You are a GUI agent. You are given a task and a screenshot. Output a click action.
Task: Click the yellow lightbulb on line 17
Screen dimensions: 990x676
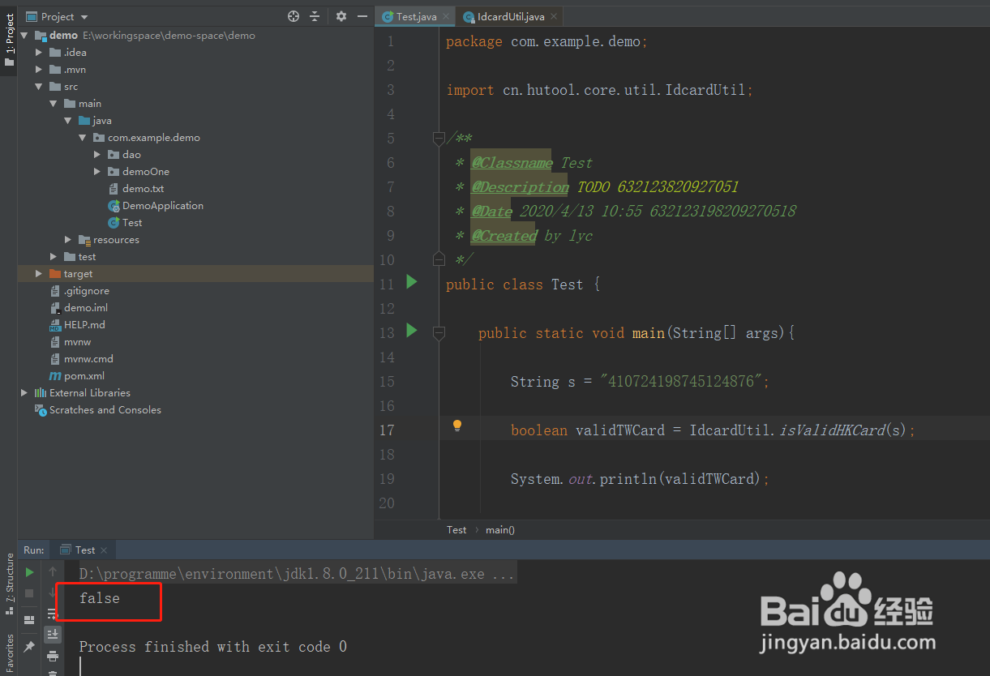coord(457,426)
